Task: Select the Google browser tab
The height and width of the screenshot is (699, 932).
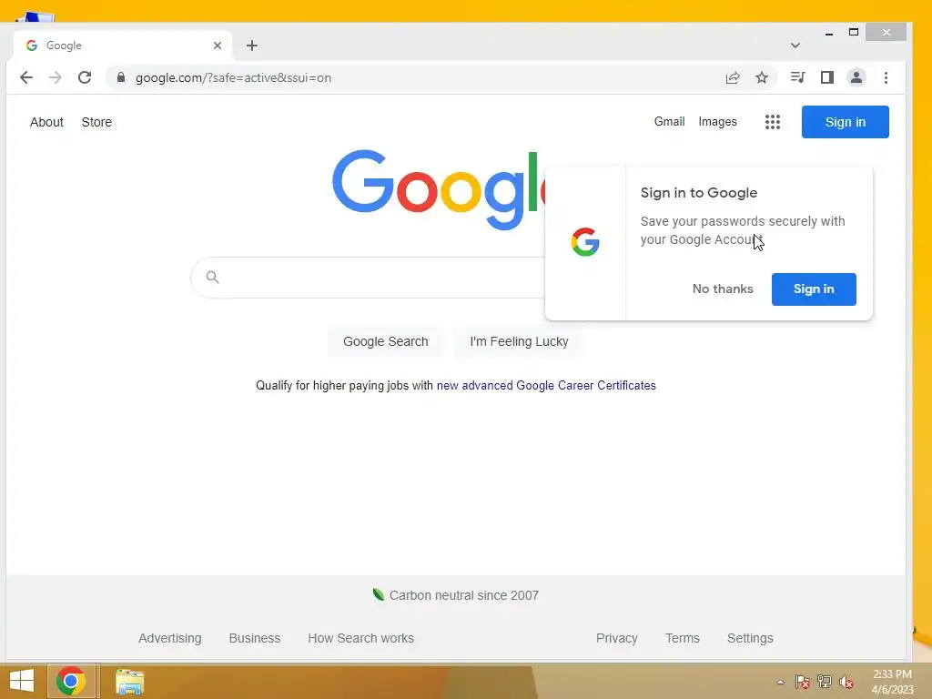Action: click(123, 46)
